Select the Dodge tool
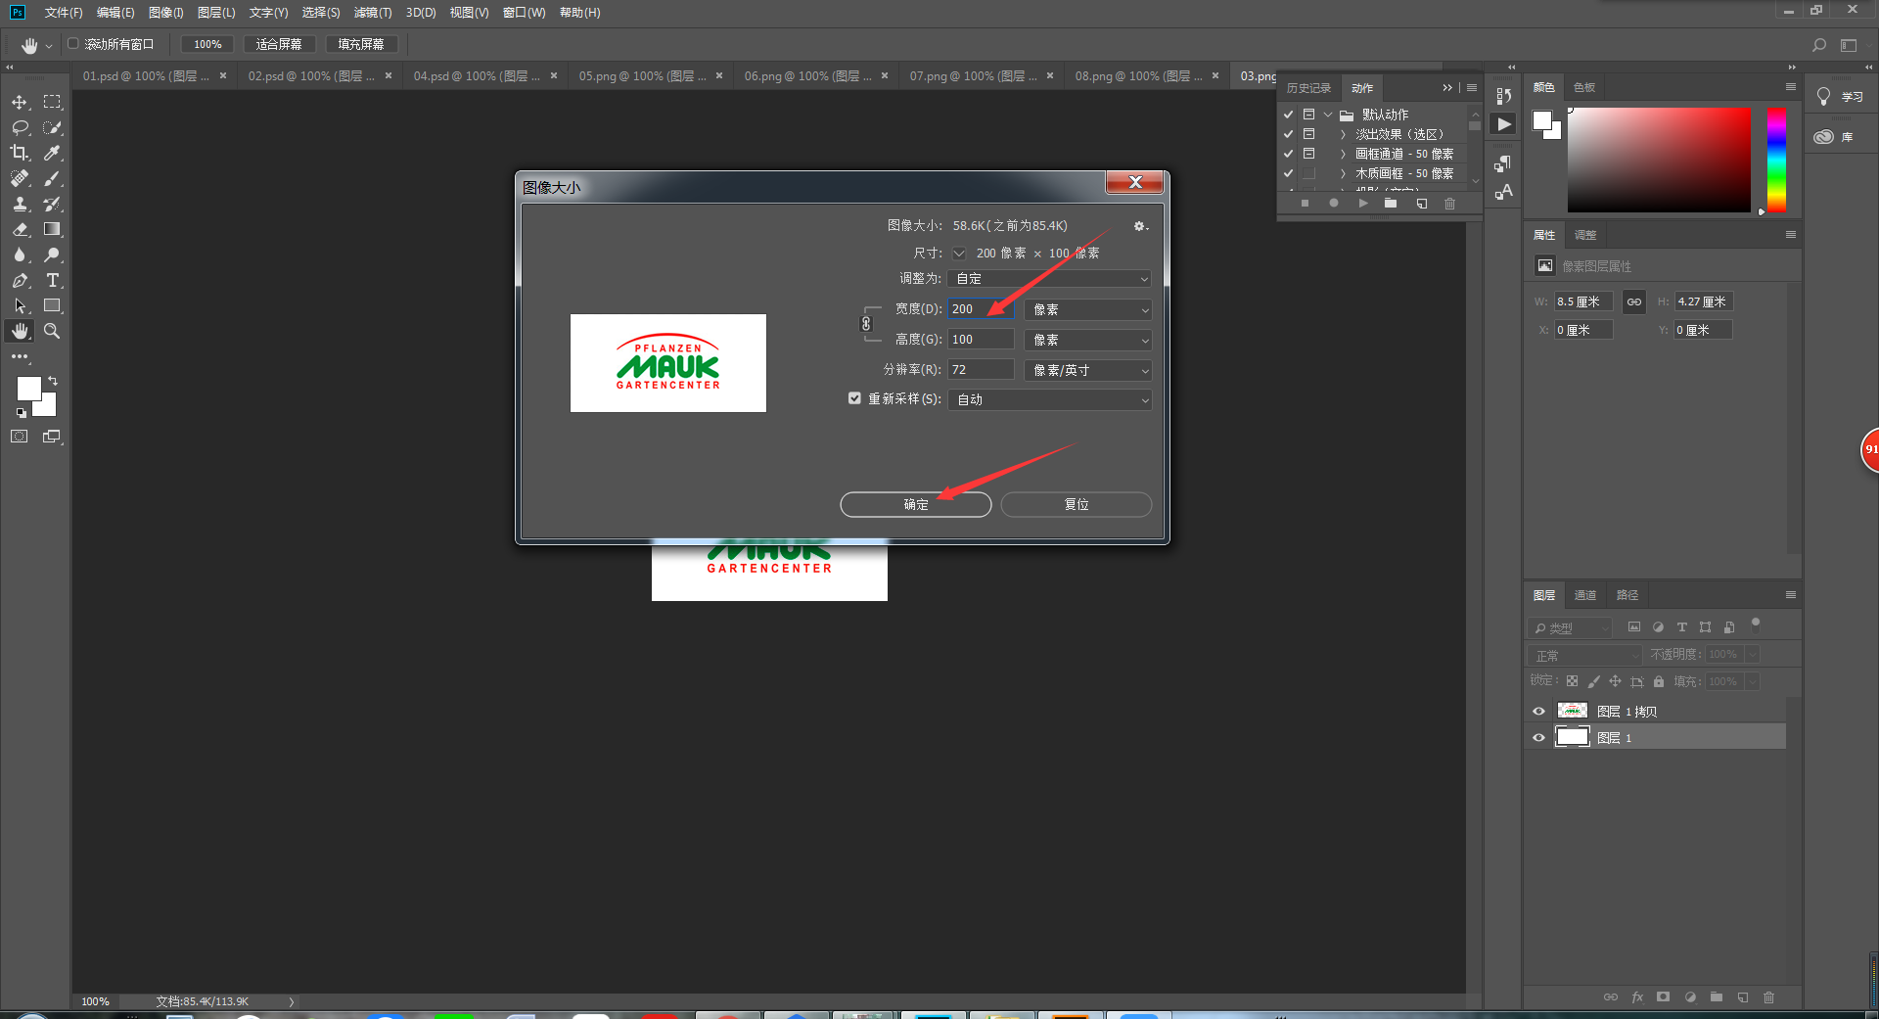 [x=52, y=255]
